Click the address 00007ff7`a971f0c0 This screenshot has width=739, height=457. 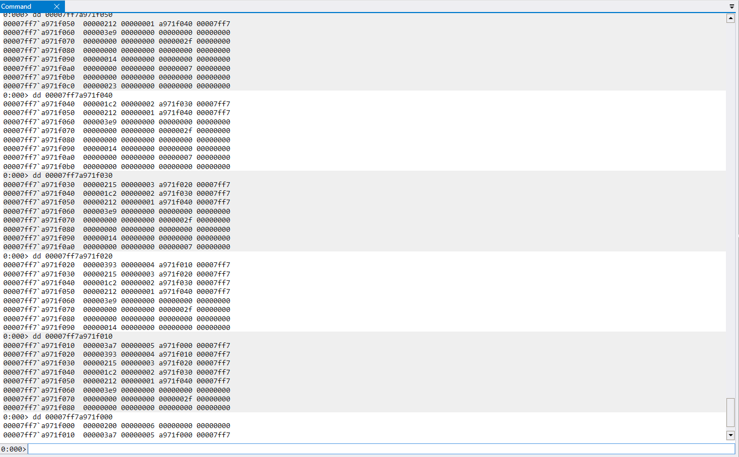pyautogui.click(x=39, y=86)
